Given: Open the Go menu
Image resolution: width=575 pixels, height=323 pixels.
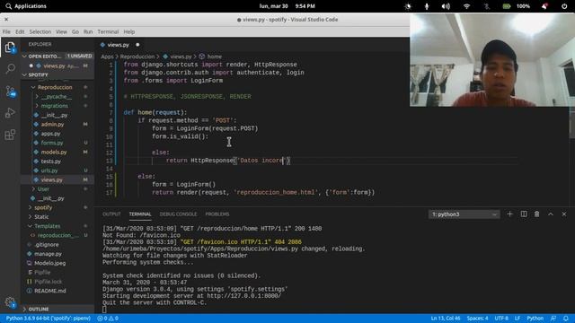Looking at the screenshot, I should tap(75, 32).
